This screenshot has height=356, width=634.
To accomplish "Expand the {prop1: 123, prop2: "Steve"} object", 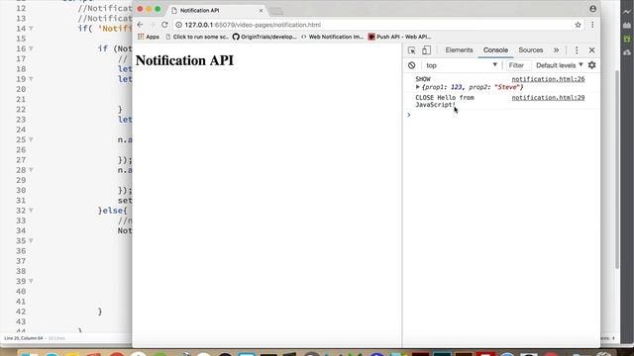I will coord(418,87).
